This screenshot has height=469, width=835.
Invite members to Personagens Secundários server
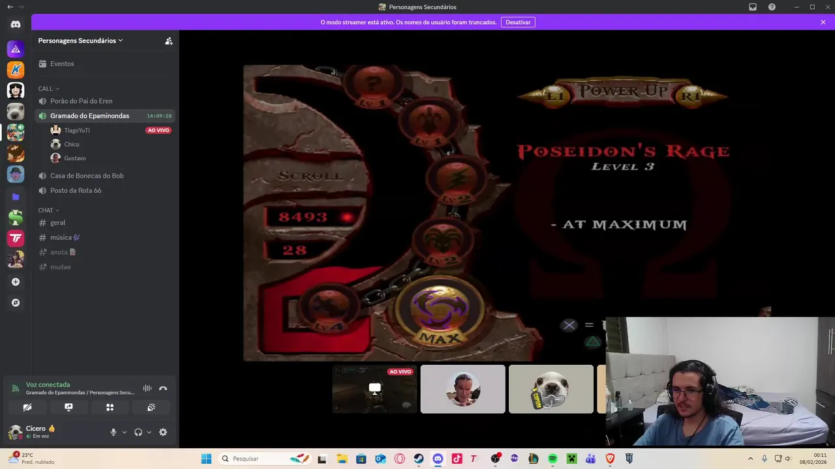169,40
